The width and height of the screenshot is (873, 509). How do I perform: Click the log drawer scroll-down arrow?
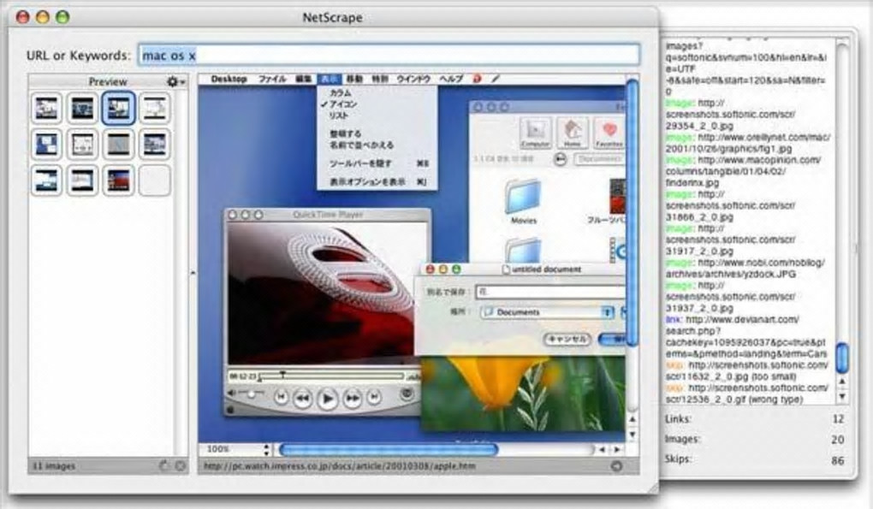[842, 396]
